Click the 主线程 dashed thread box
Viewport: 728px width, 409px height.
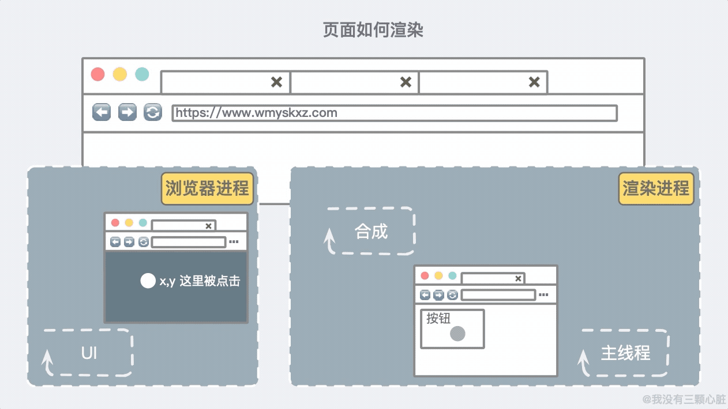coord(624,353)
